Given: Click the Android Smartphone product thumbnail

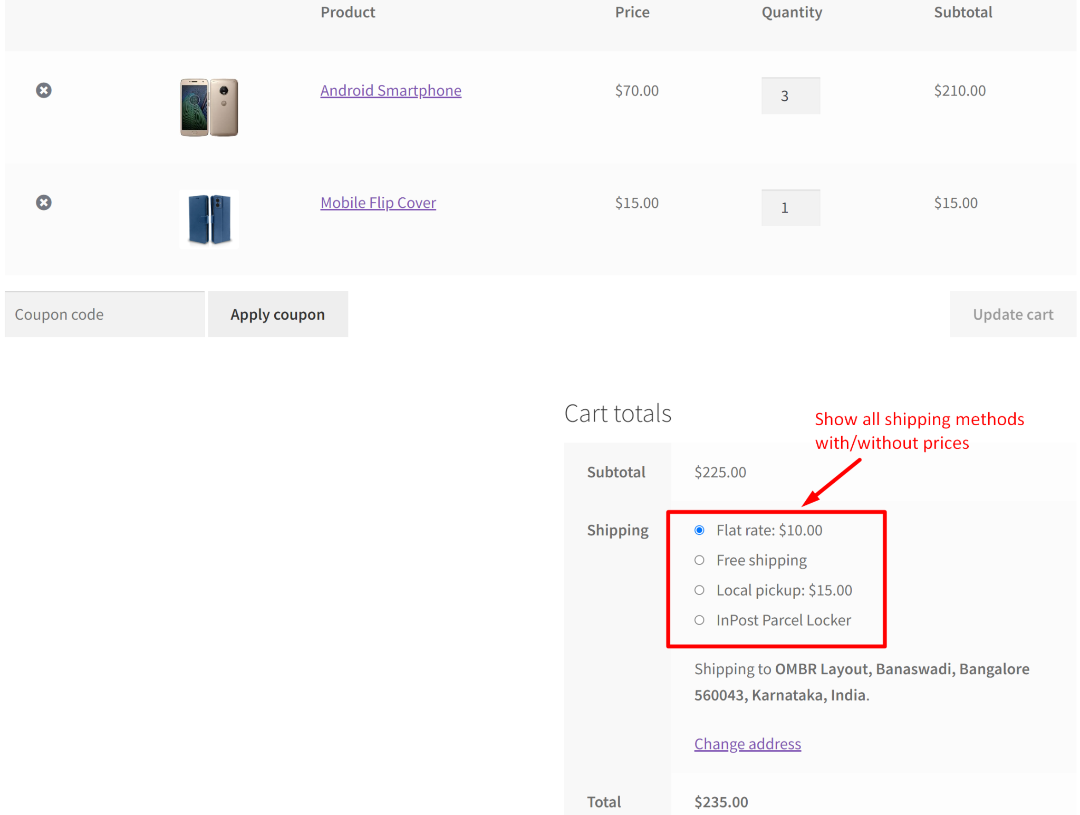Looking at the screenshot, I should tap(209, 107).
